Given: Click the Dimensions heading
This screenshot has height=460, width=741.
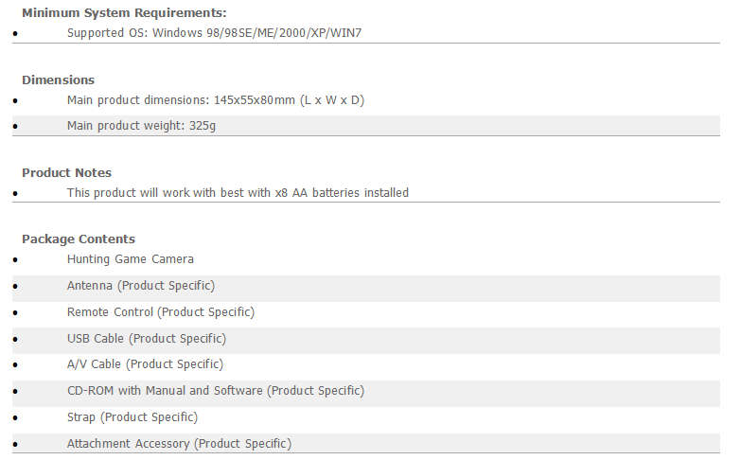Looking at the screenshot, I should click(58, 80).
